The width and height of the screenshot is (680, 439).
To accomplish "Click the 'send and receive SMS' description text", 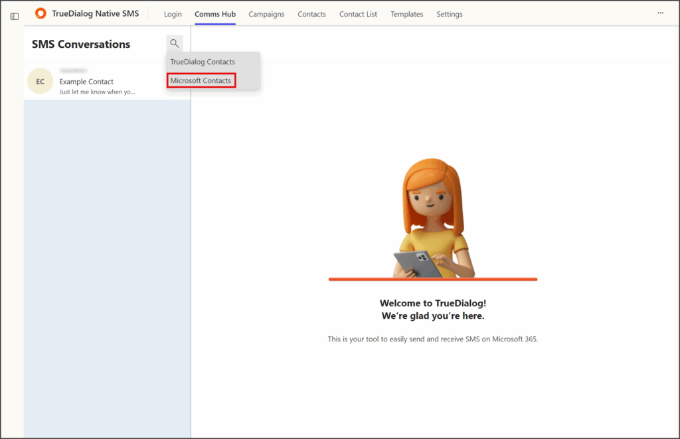I will click(433, 339).
